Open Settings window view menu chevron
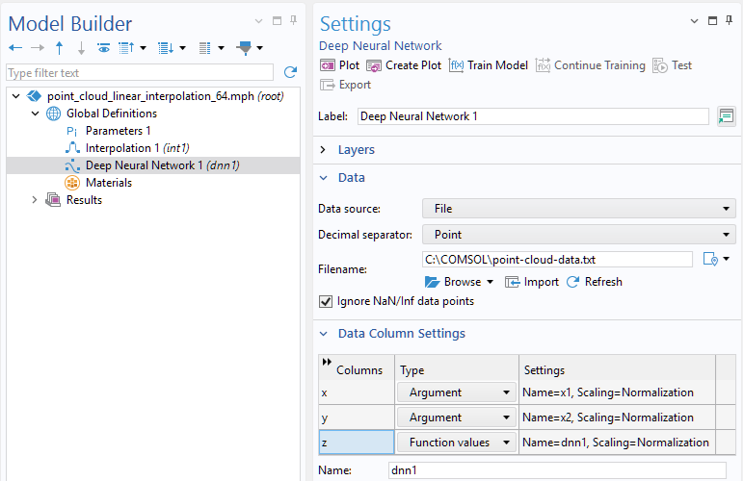This screenshot has width=743, height=481. point(694,21)
